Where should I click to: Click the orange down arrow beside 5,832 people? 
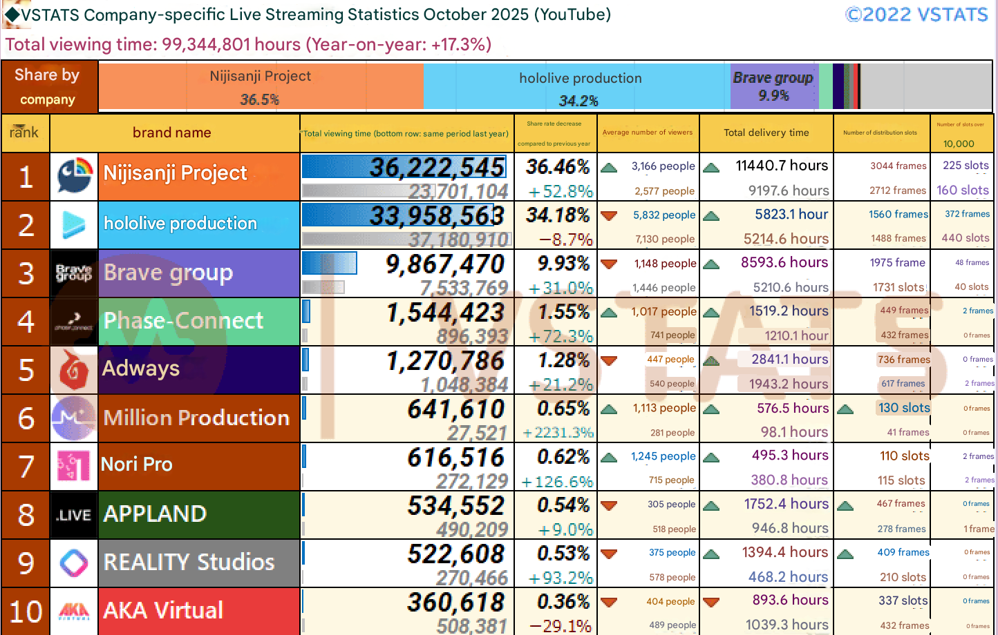coord(609,215)
